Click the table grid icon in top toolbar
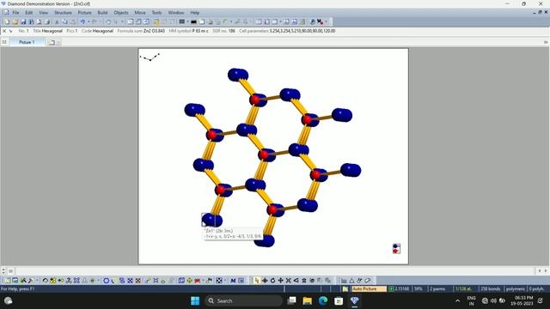This screenshot has width=550, height=309. click(181, 21)
